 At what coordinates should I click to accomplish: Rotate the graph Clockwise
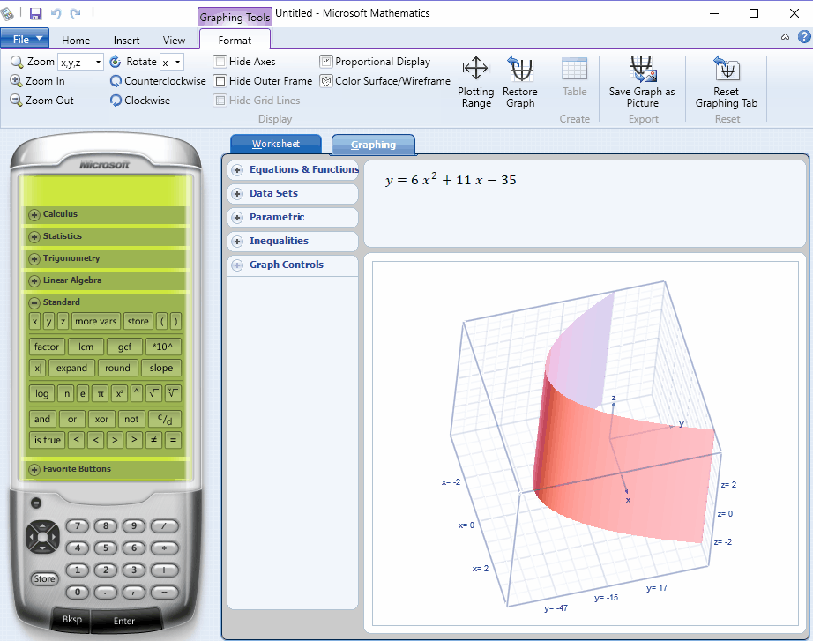pyautogui.click(x=140, y=101)
